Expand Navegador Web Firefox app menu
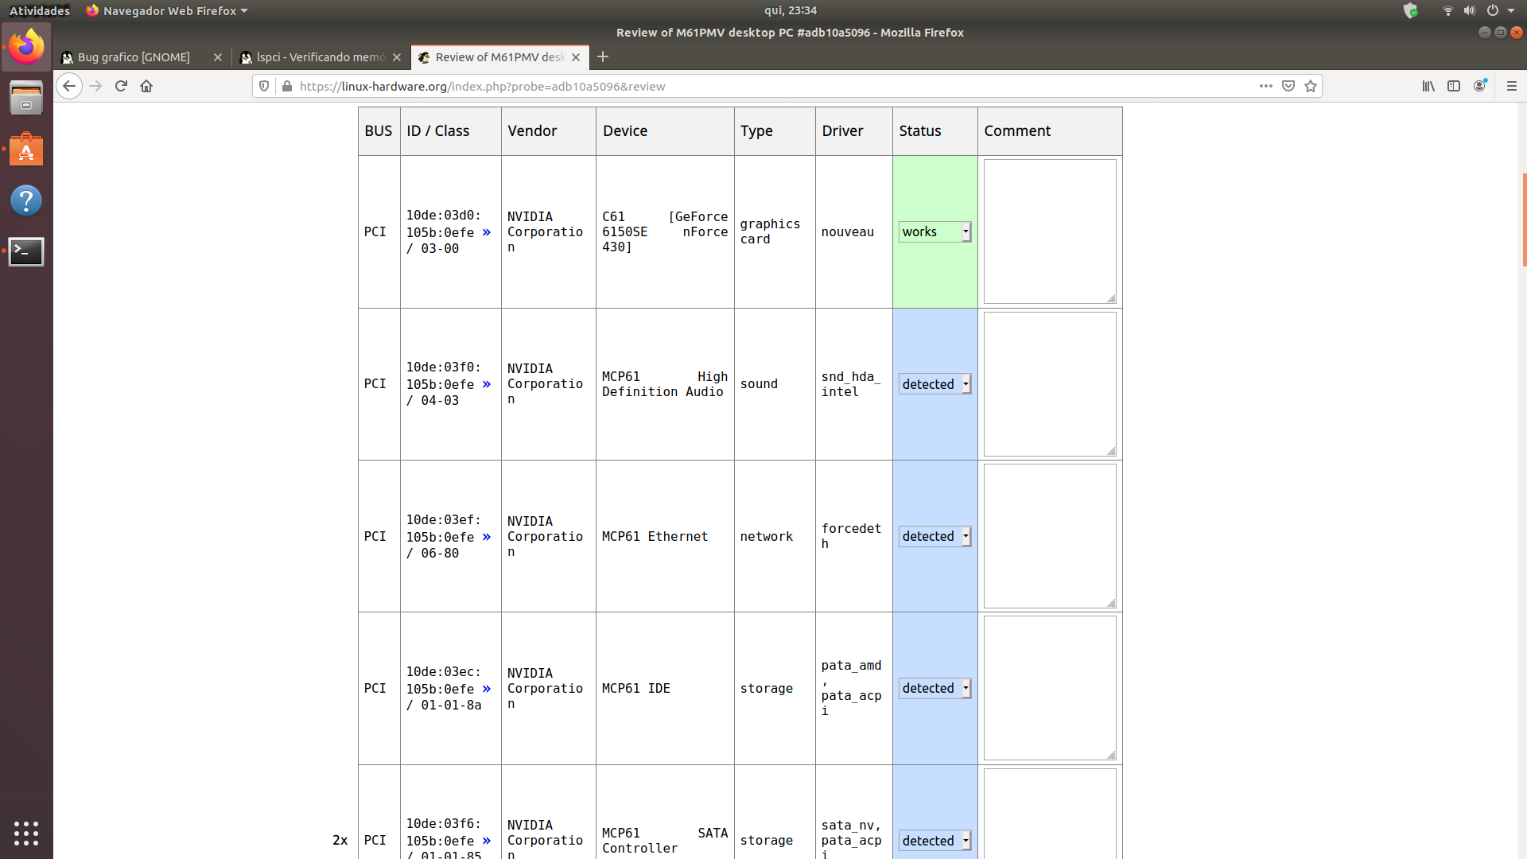 point(167,10)
